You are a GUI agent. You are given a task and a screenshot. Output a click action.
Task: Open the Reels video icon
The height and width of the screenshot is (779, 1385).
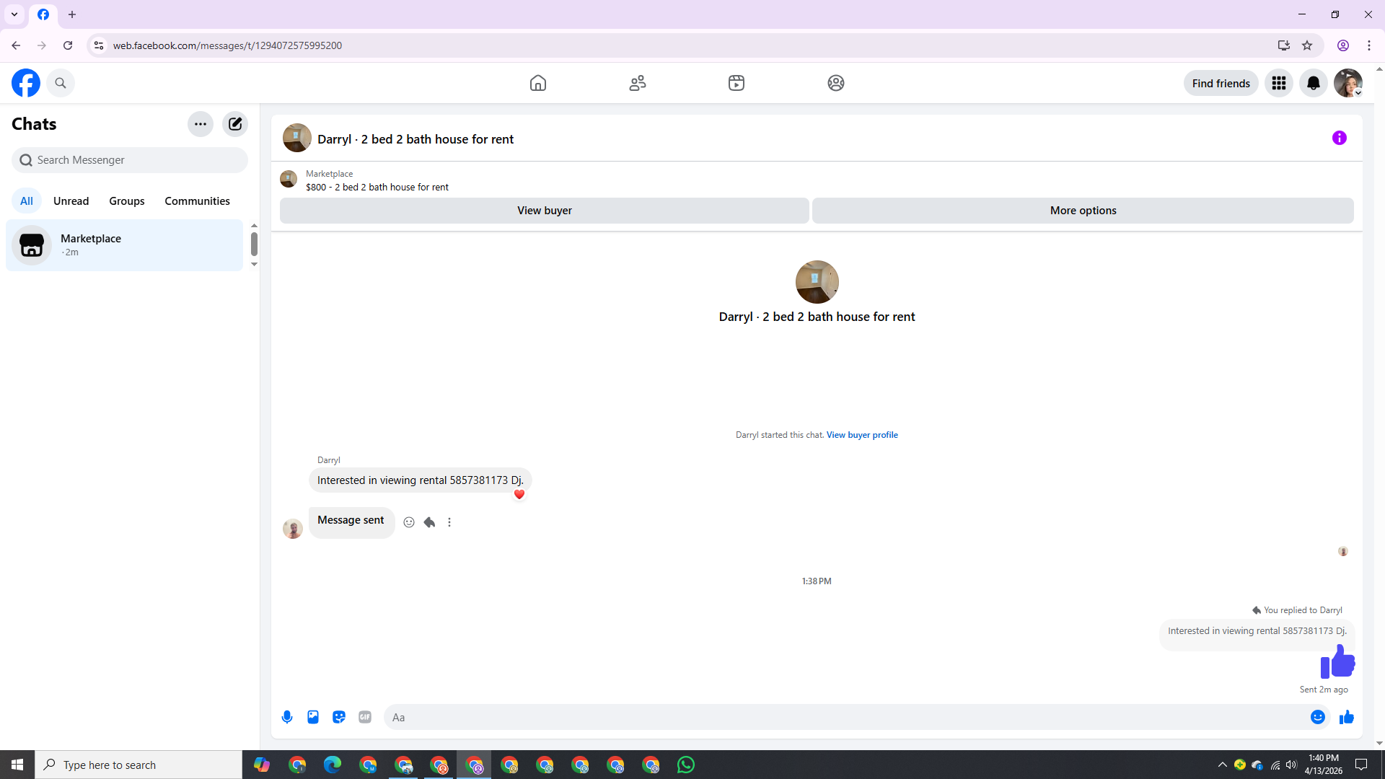pos(737,83)
